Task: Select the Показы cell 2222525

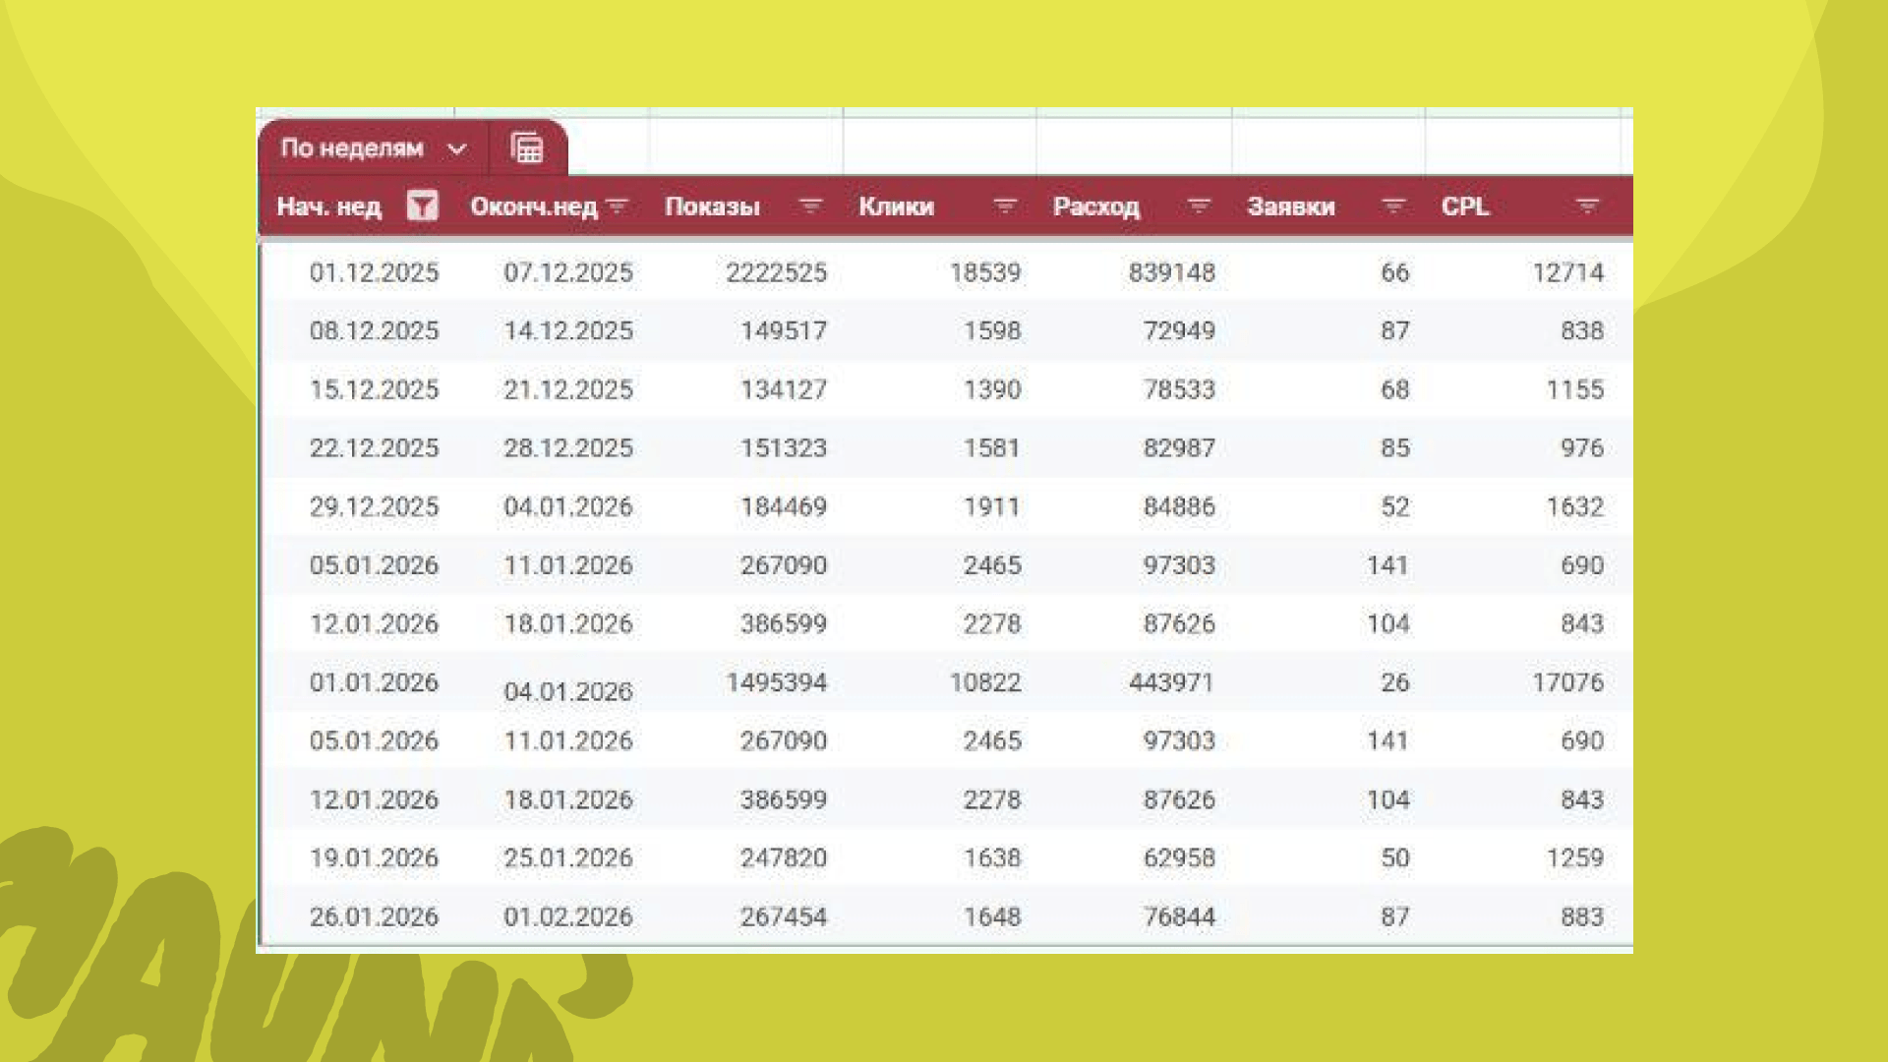Action: tap(776, 272)
